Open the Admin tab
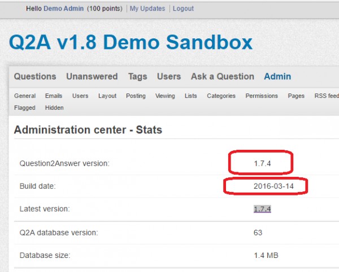 coord(277,77)
